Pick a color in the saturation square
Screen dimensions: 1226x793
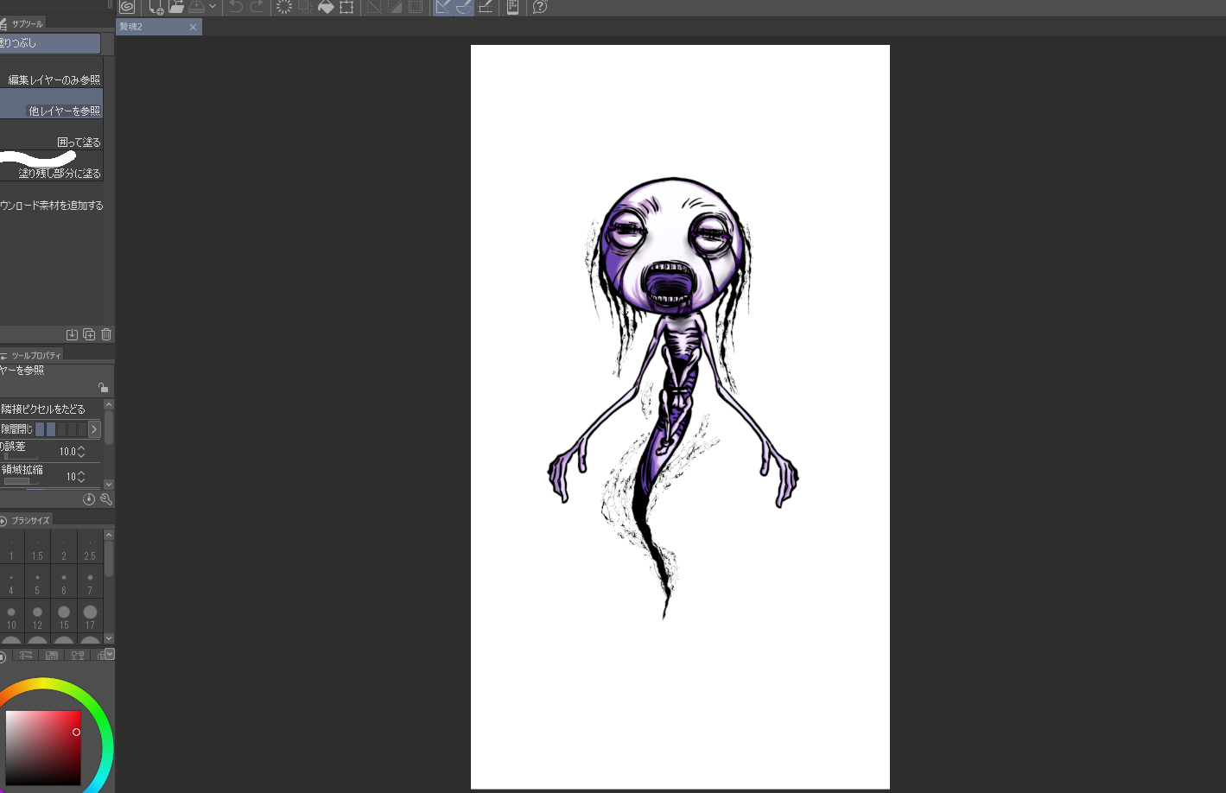click(43, 748)
